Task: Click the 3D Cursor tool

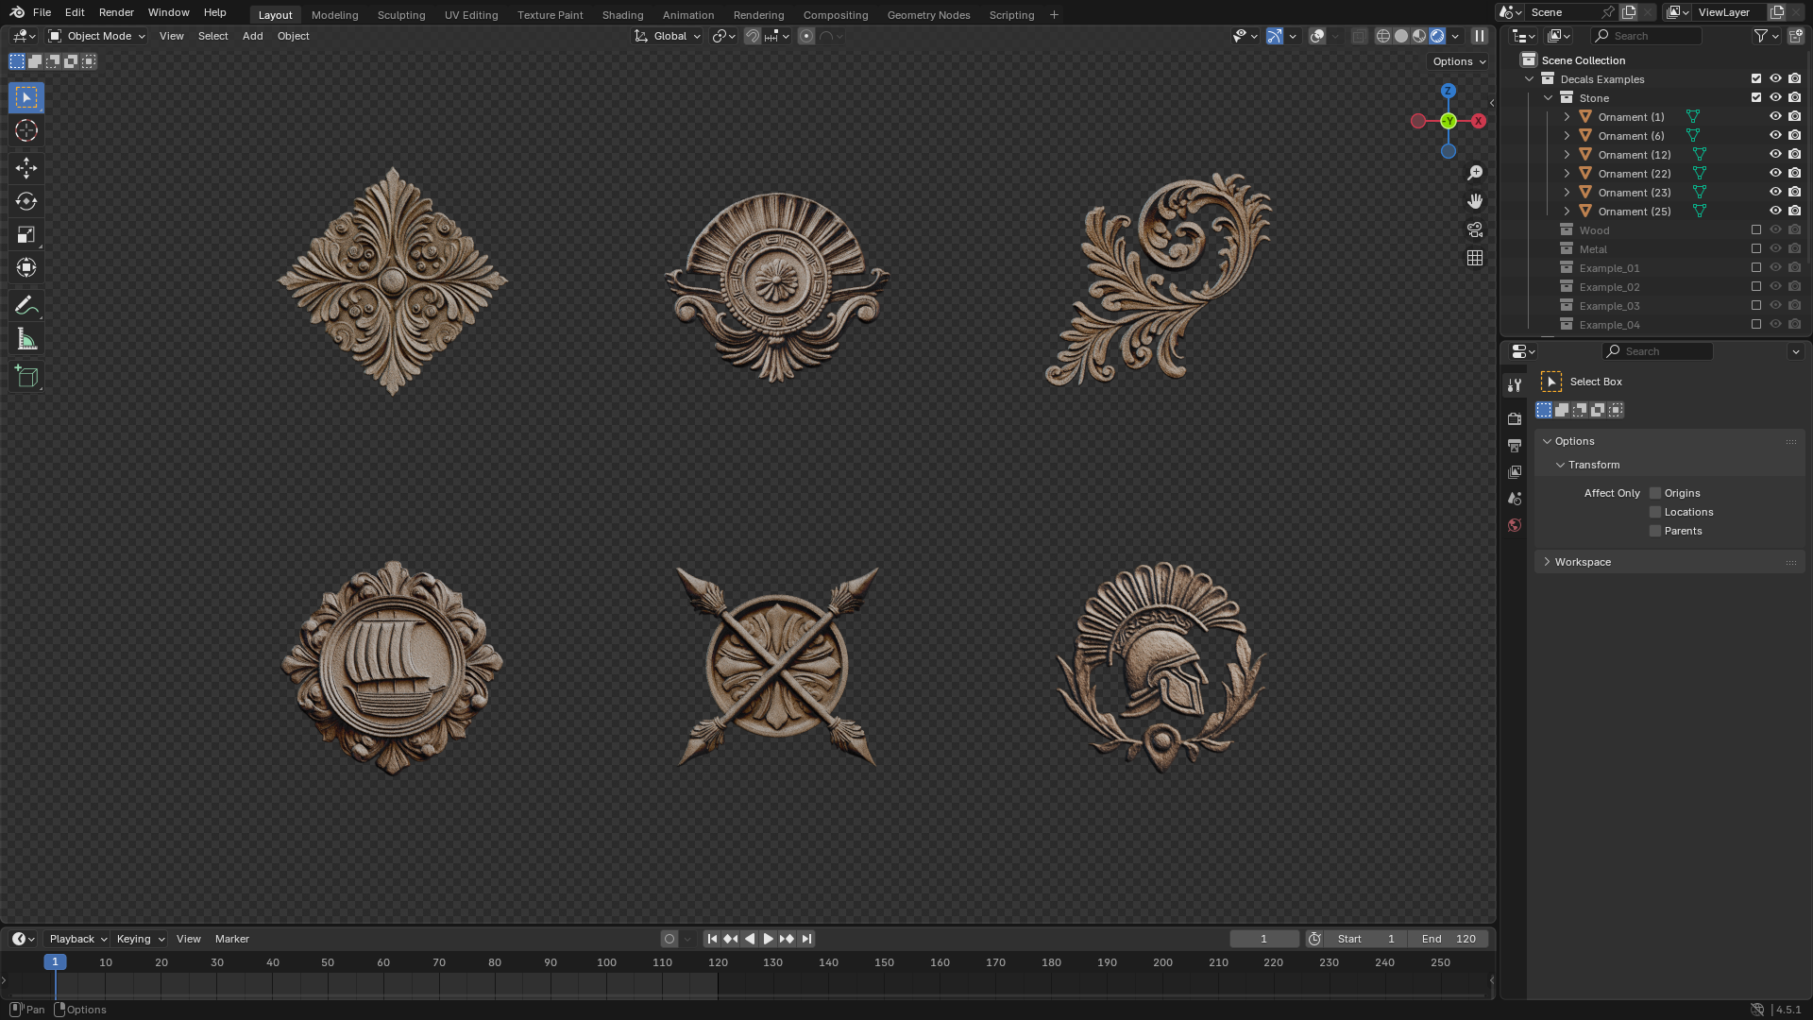Action: click(x=26, y=130)
